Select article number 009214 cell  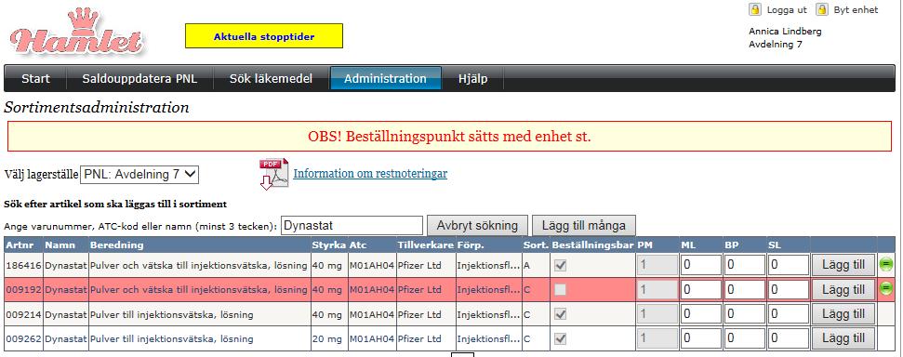23,314
